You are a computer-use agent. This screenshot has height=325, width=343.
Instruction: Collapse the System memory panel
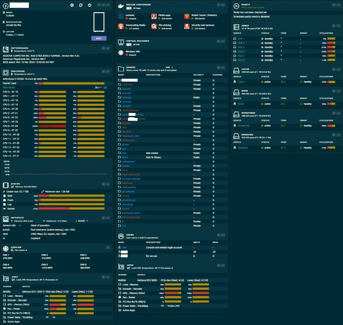(x=108, y=184)
